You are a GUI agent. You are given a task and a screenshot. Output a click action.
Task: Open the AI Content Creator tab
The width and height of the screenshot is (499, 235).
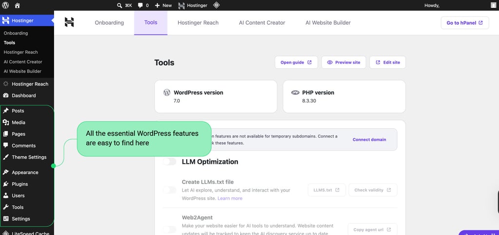click(x=262, y=23)
